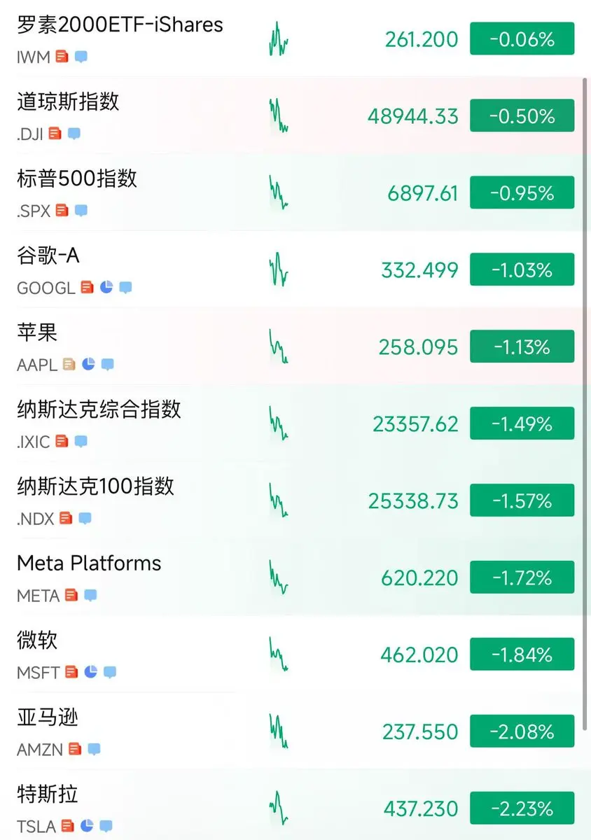Viewport: 591px width, 840px height.
Task: Toggle the -2.23% change badge for Tesla
Action: [522, 809]
